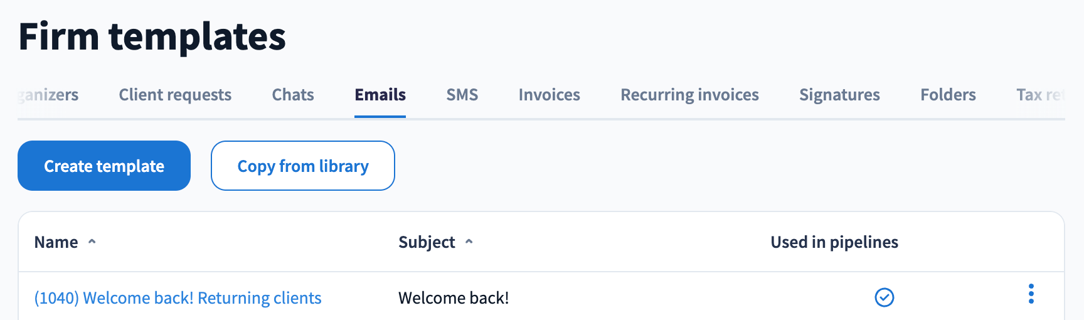Open the Recurring invoices tab
1084x320 pixels.
point(690,95)
